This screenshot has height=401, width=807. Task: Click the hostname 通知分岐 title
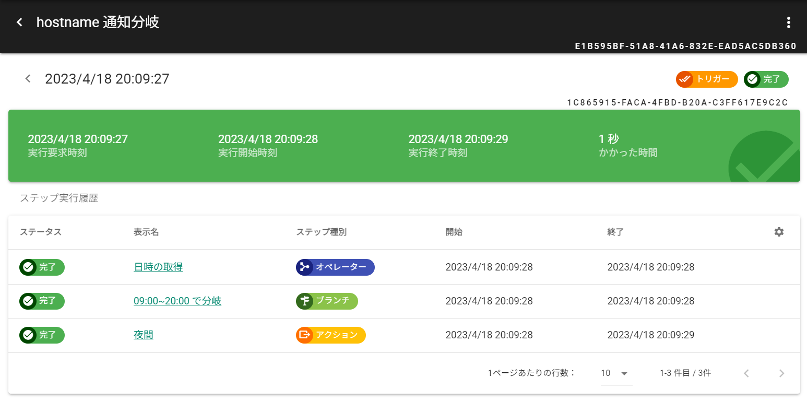point(98,22)
